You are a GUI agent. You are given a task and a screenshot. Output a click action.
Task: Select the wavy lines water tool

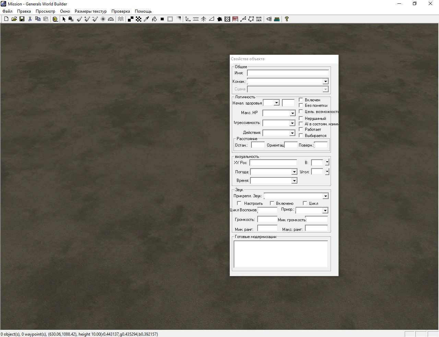point(121,19)
